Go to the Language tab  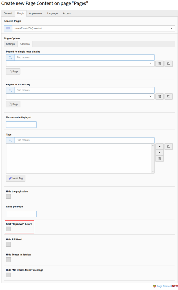[52, 13]
